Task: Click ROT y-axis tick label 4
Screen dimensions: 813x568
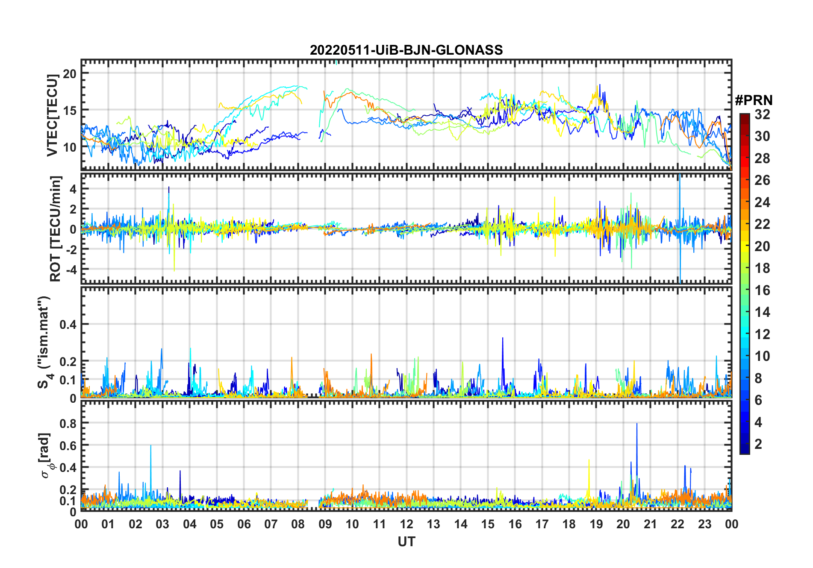Action: pyautogui.click(x=73, y=189)
